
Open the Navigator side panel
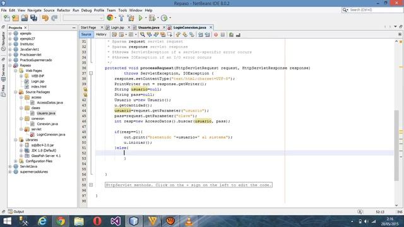tap(3, 40)
